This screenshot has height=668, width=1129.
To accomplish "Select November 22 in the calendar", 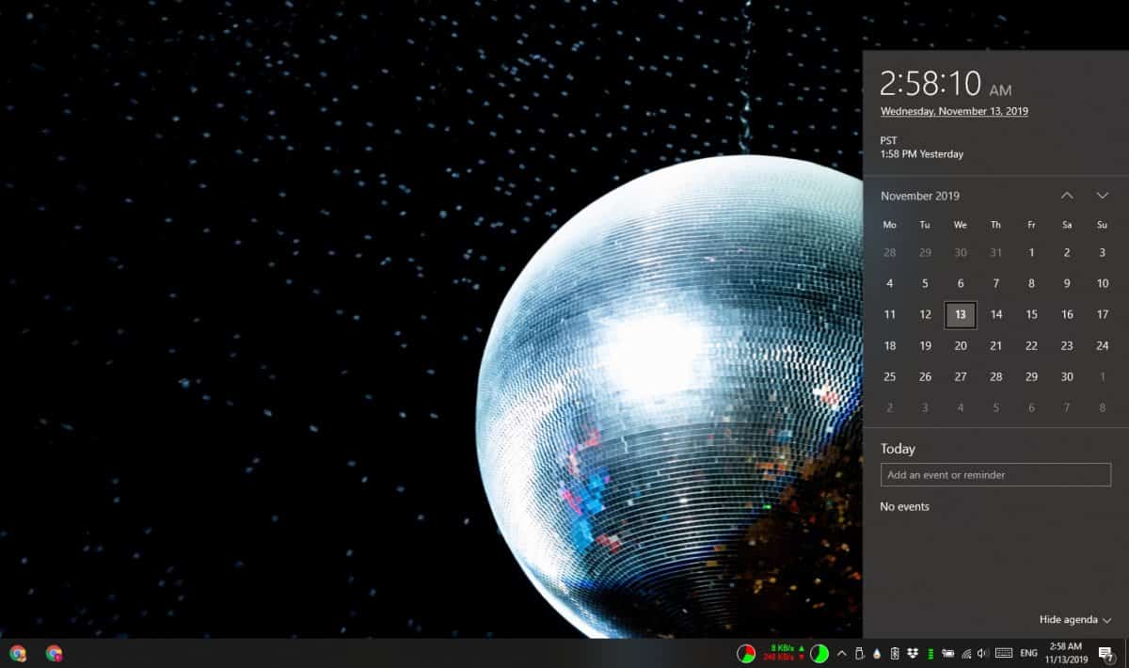I will pyautogui.click(x=1031, y=346).
